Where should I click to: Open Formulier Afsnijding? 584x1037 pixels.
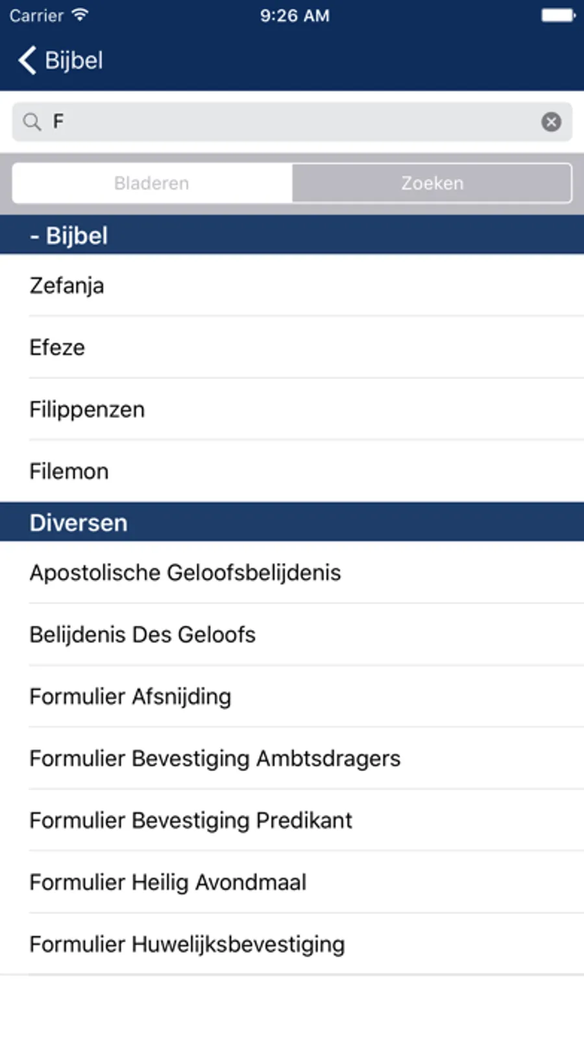292,696
